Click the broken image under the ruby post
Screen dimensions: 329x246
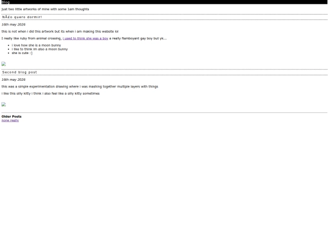[4, 64]
